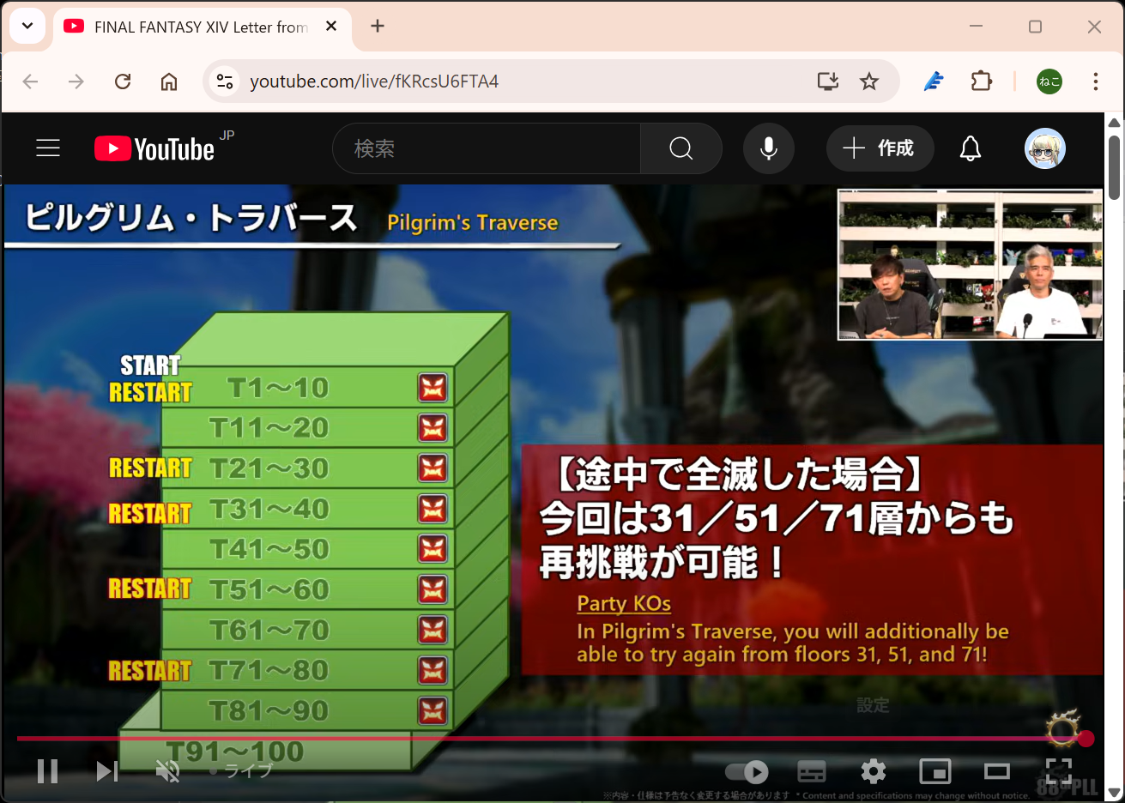This screenshot has width=1125, height=803.
Task: Enter fullscreen video mode
Action: [1059, 772]
